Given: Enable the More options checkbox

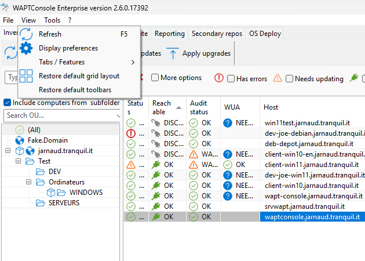Looking at the screenshot, I should click(x=155, y=78).
